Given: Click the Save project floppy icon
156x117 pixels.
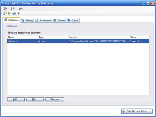Looking at the screenshot, I should (14, 13).
